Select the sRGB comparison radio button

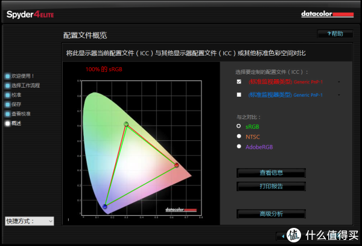[239, 126]
